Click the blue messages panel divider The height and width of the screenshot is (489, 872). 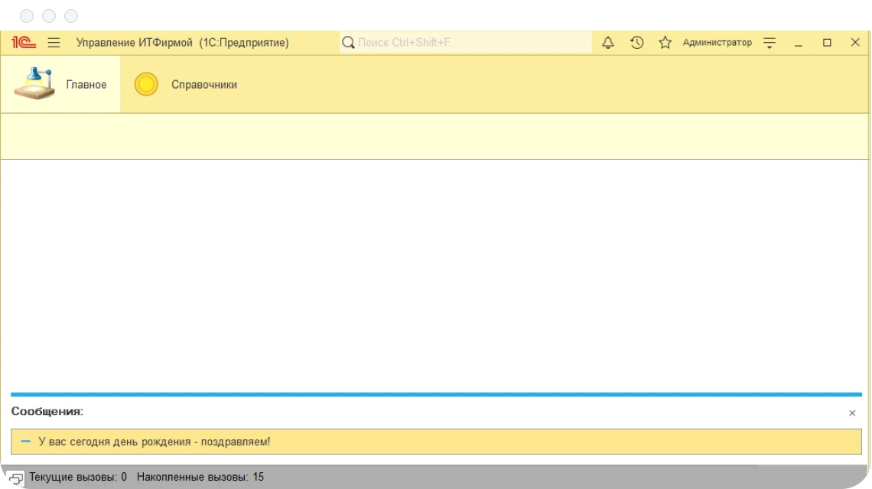[436, 394]
